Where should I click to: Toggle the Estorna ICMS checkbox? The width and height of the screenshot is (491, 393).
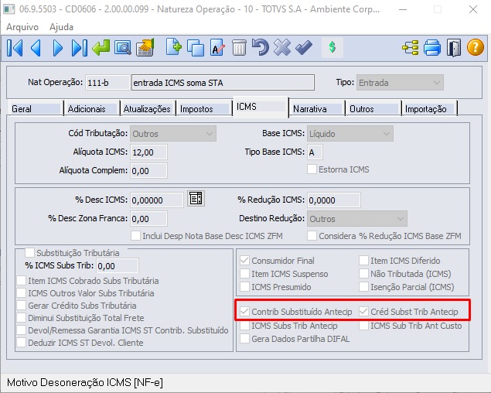coord(312,169)
